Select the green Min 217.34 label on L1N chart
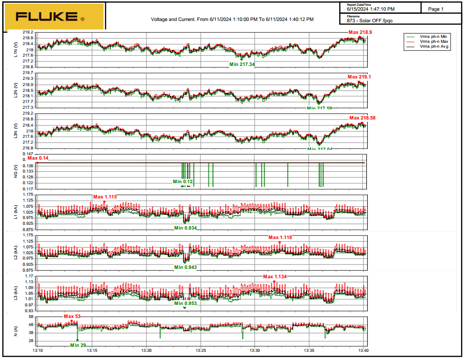The height and width of the screenshot is (359, 466). (242, 64)
